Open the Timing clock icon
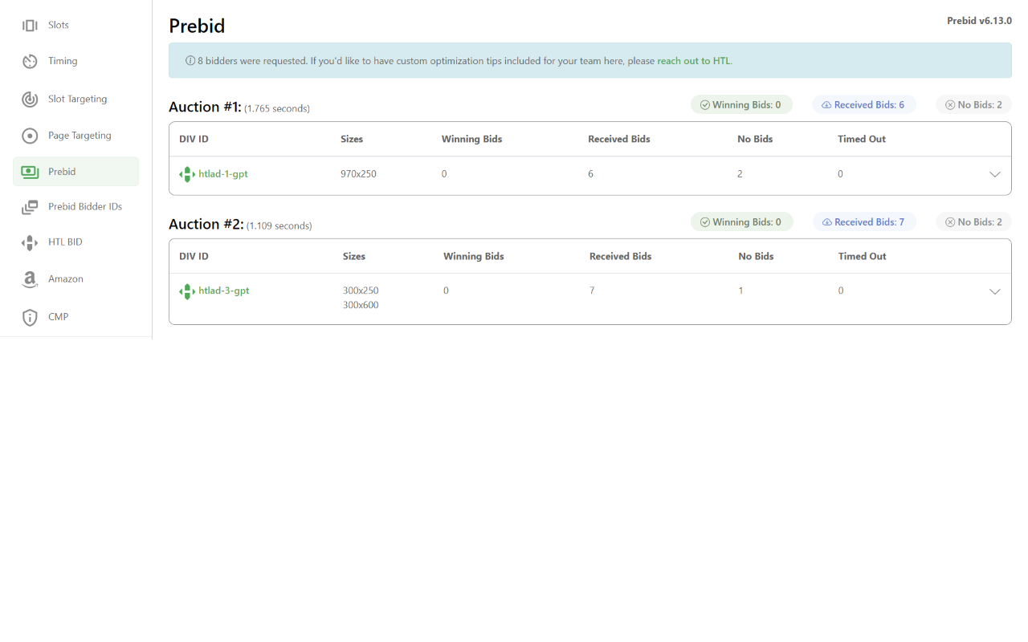This screenshot has width=1028, height=642. point(30,62)
